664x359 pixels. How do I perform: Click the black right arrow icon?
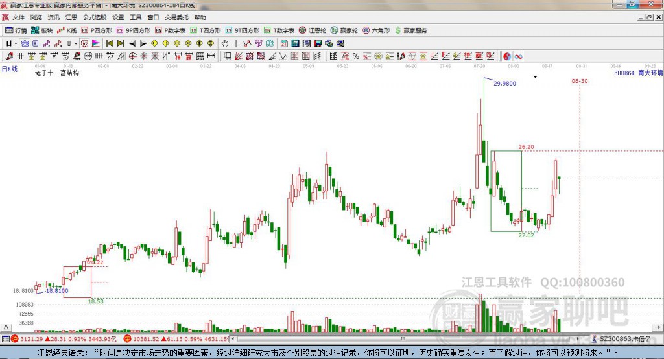[x=143, y=43]
